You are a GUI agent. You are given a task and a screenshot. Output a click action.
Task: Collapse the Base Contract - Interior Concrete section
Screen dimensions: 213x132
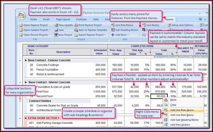click(26, 82)
